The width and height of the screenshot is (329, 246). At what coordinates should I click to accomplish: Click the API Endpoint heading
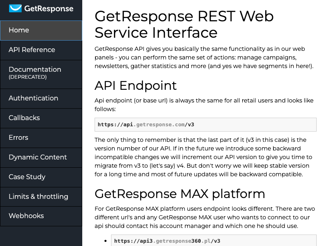pos(136,86)
